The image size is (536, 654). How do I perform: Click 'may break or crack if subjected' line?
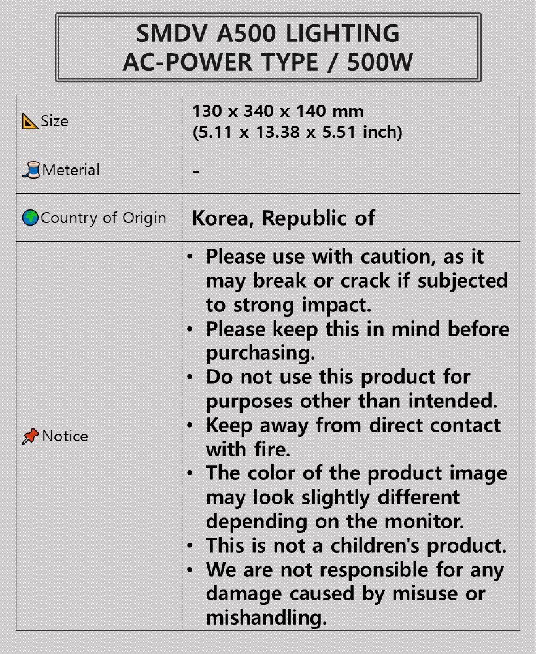[357, 281]
